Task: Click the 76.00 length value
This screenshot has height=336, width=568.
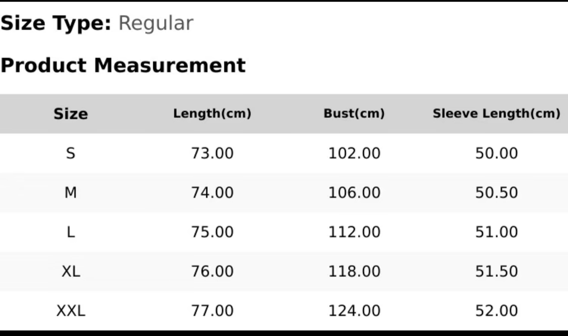Action: tap(212, 271)
